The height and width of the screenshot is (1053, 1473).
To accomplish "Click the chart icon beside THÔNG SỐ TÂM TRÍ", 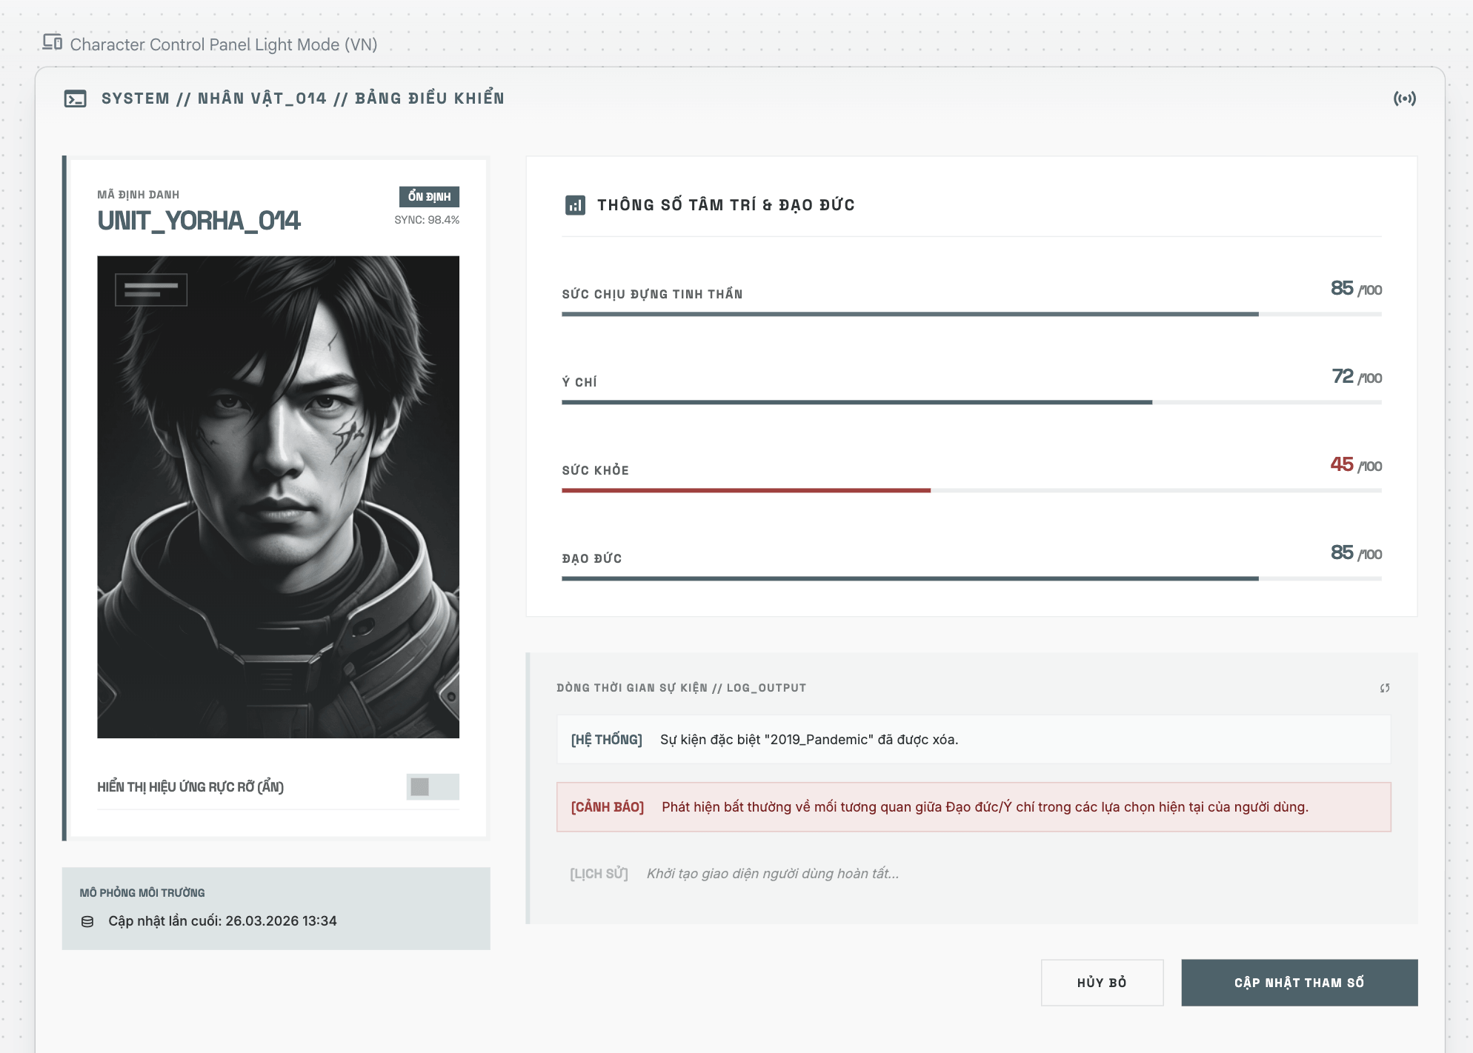I will pos(575,205).
